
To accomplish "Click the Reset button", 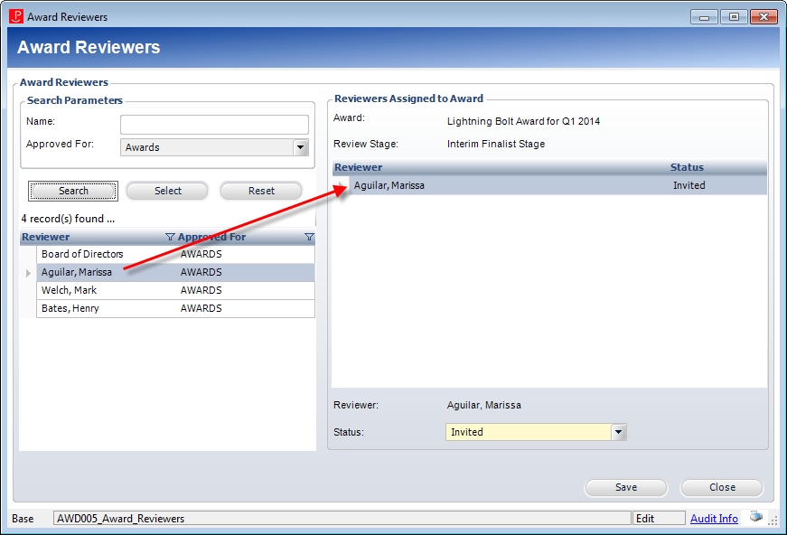I will [261, 192].
